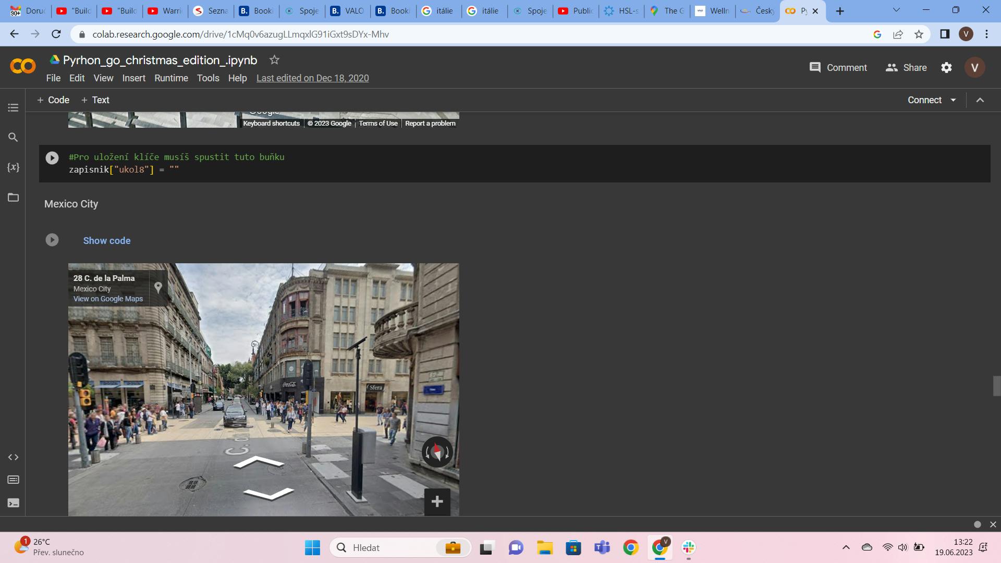The image size is (1001, 563).
Task: Share this page from address bar
Action: pos(898,34)
